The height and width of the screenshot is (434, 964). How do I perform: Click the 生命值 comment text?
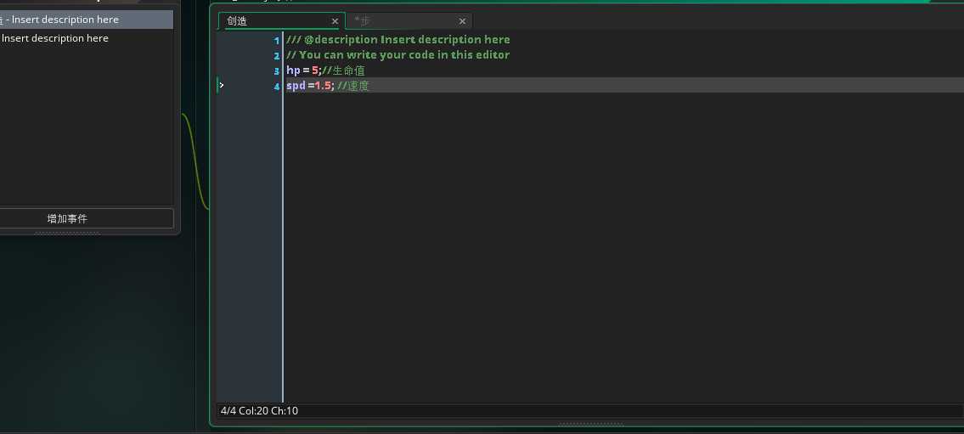coord(348,70)
